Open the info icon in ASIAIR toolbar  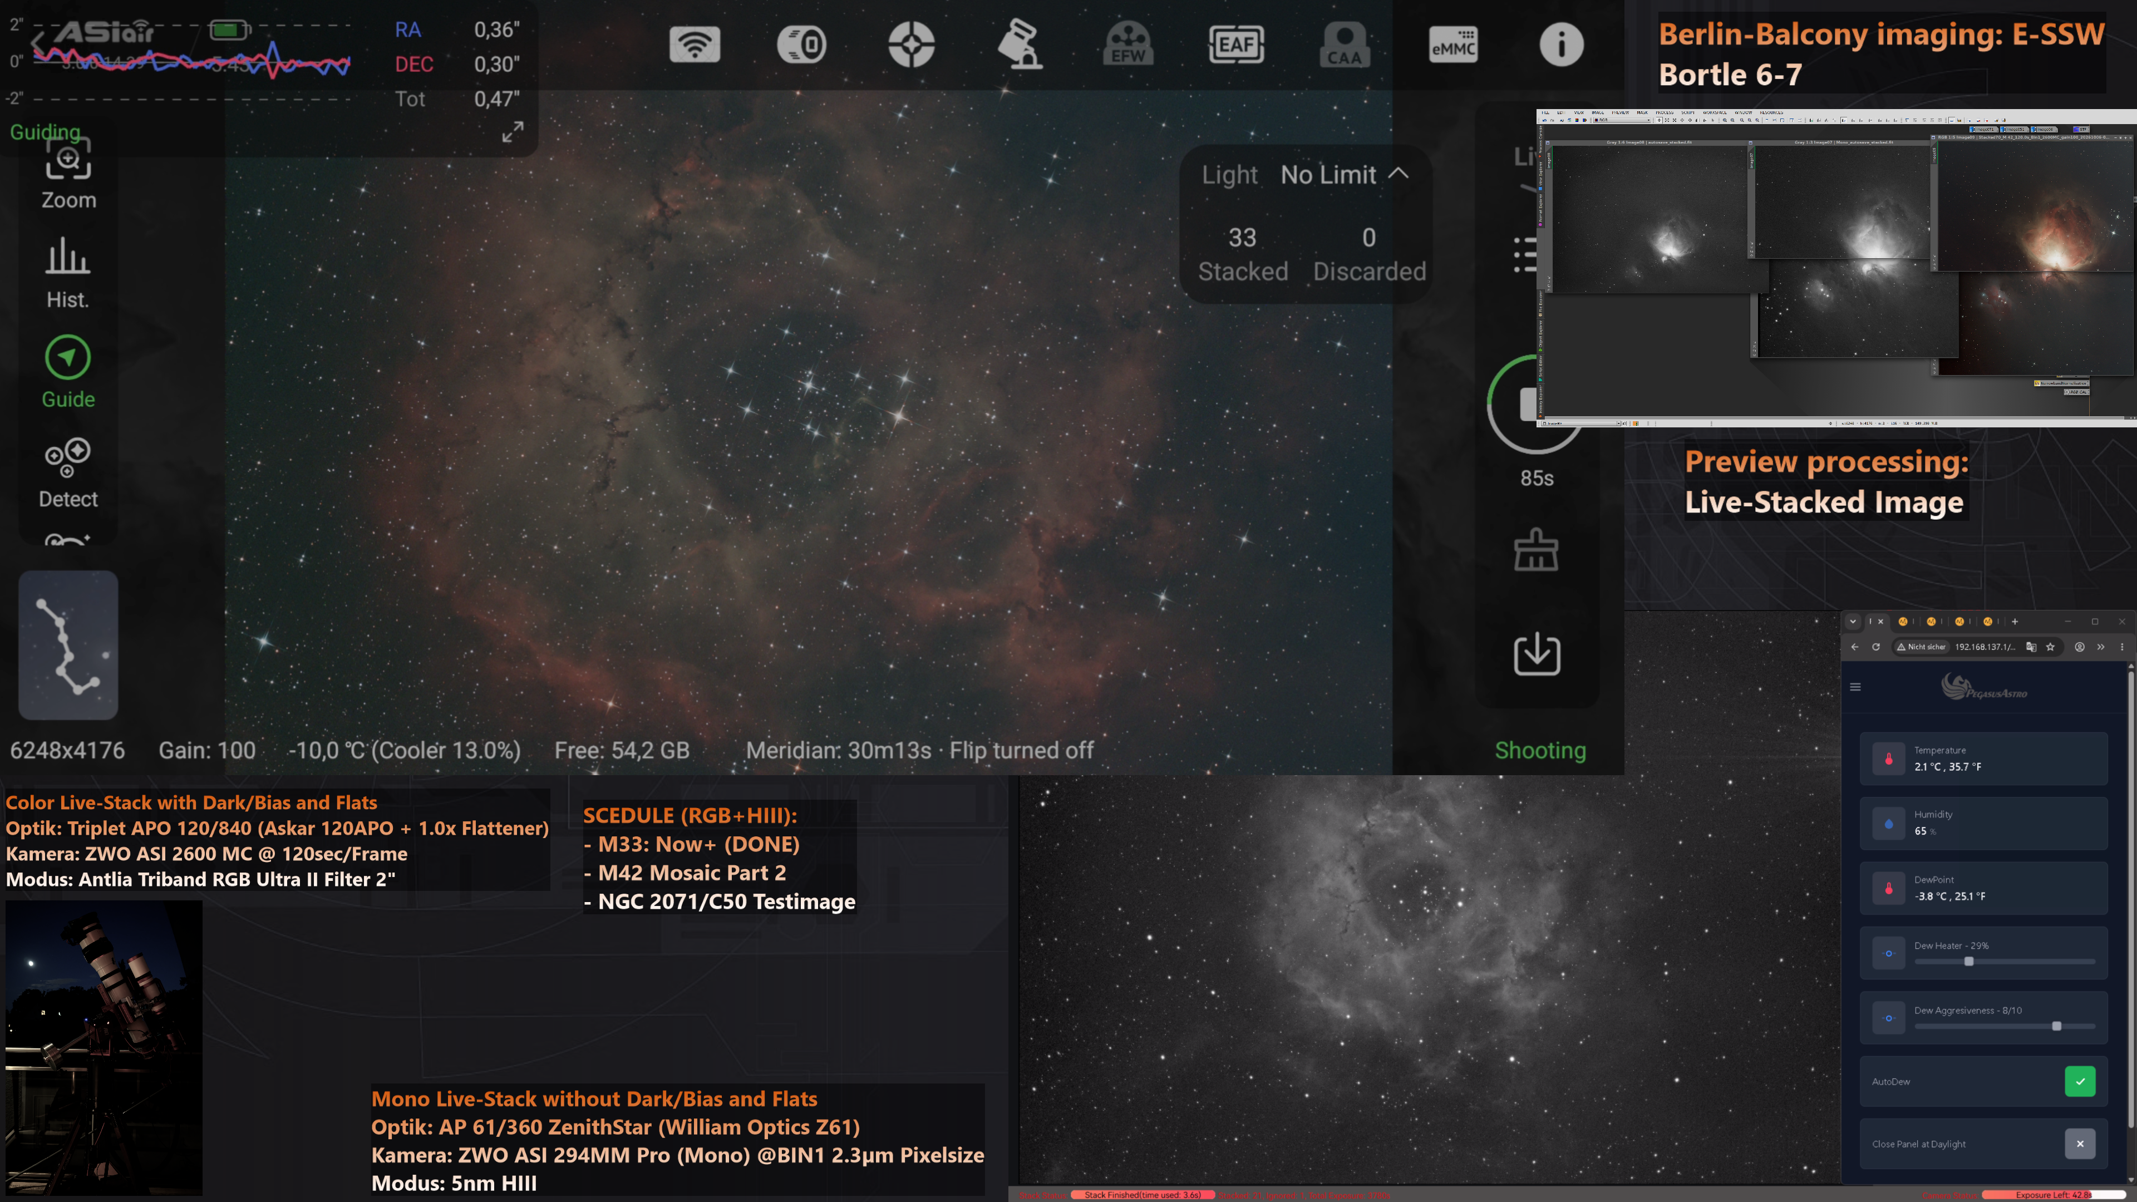(x=1561, y=44)
